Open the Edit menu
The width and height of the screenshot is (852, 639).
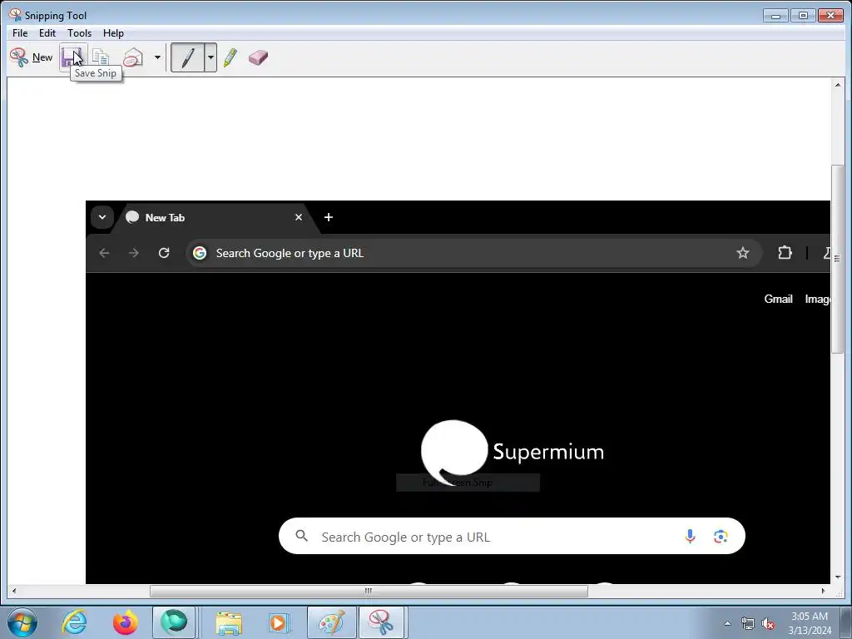pyautogui.click(x=47, y=33)
